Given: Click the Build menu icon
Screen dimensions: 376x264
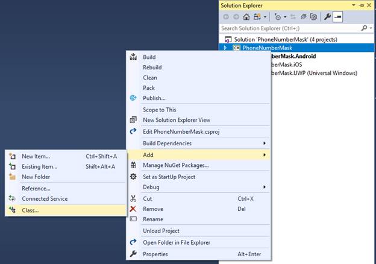Looking at the screenshot, I should point(133,57).
